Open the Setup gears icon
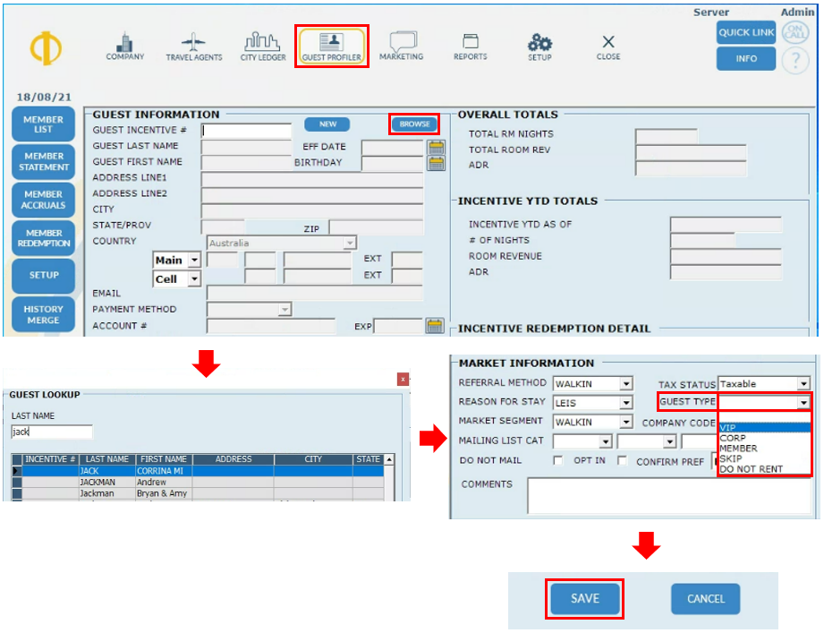824x633 pixels. point(539,46)
